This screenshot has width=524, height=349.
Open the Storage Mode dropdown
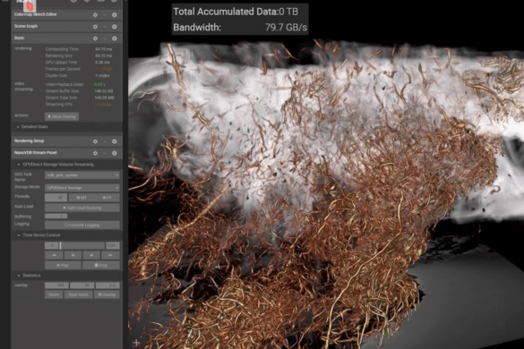82,188
